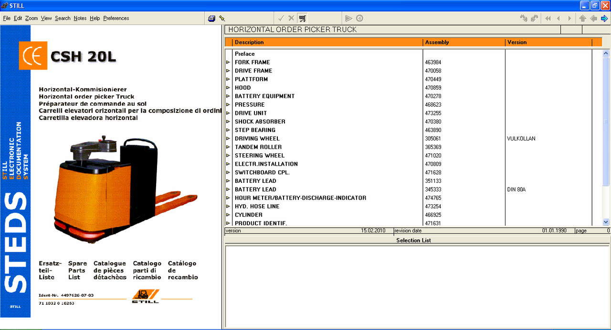The image size is (611, 330).
Task: Sort by the Description column header
Action: (327, 42)
